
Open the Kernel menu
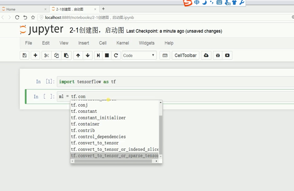[122, 43]
